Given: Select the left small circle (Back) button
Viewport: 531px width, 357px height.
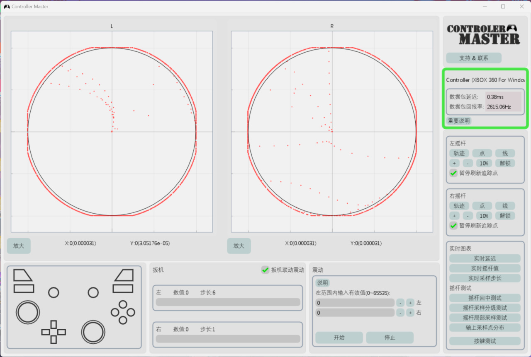Looking at the screenshot, I should [54, 292].
